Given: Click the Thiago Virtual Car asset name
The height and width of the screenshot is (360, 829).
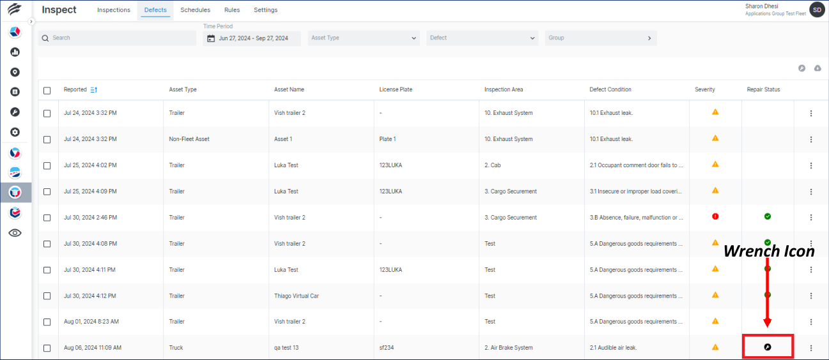Looking at the screenshot, I should [296, 296].
